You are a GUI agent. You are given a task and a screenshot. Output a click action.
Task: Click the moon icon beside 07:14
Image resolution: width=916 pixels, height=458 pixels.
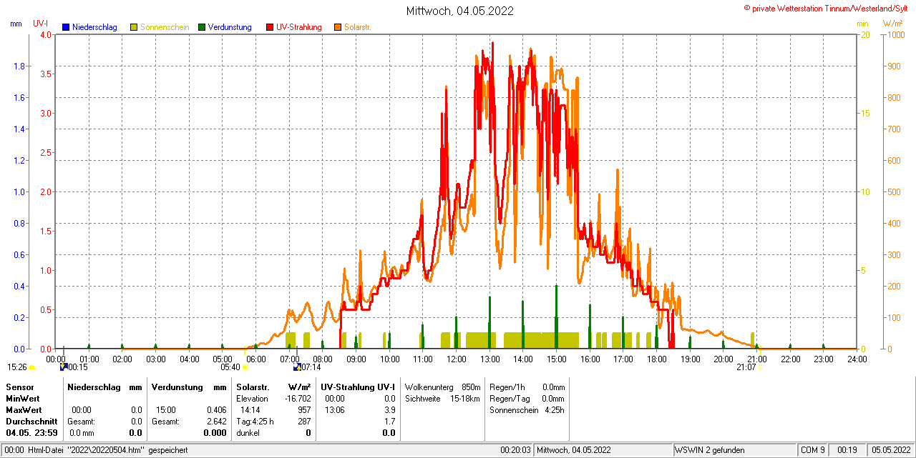297,367
